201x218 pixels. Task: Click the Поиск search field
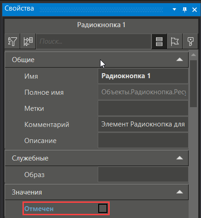coord(94,41)
